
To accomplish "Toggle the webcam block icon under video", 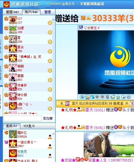I will tap(87, 97).
